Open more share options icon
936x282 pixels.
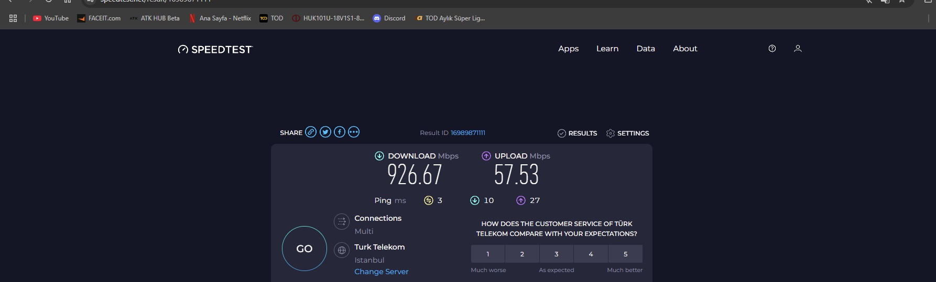coord(354,132)
